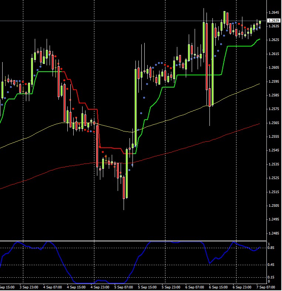
Task: Click the 0.15 indicator level label
Action: coord(271,277)
